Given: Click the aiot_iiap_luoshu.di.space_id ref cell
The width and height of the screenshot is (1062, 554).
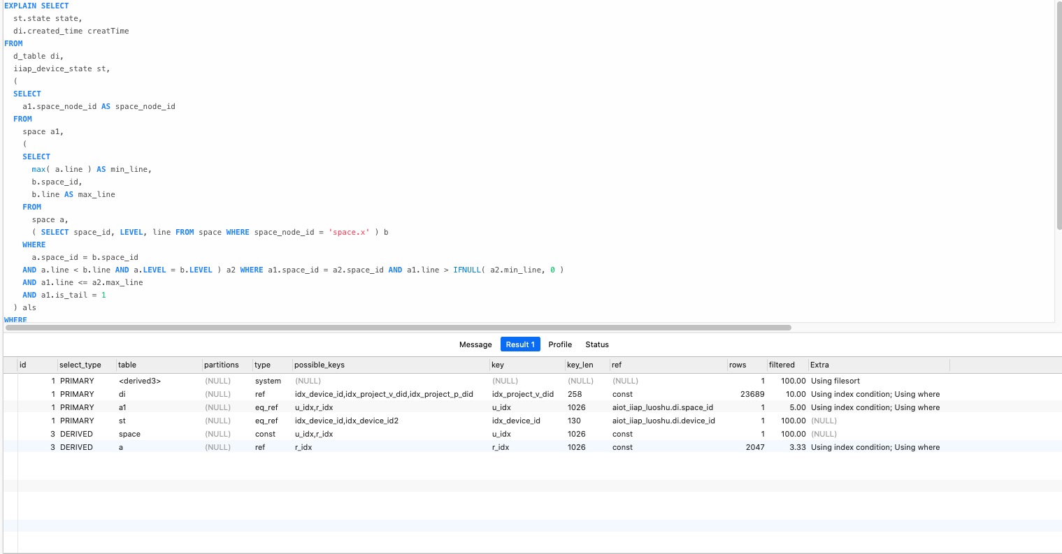Looking at the screenshot, I should point(663,407).
